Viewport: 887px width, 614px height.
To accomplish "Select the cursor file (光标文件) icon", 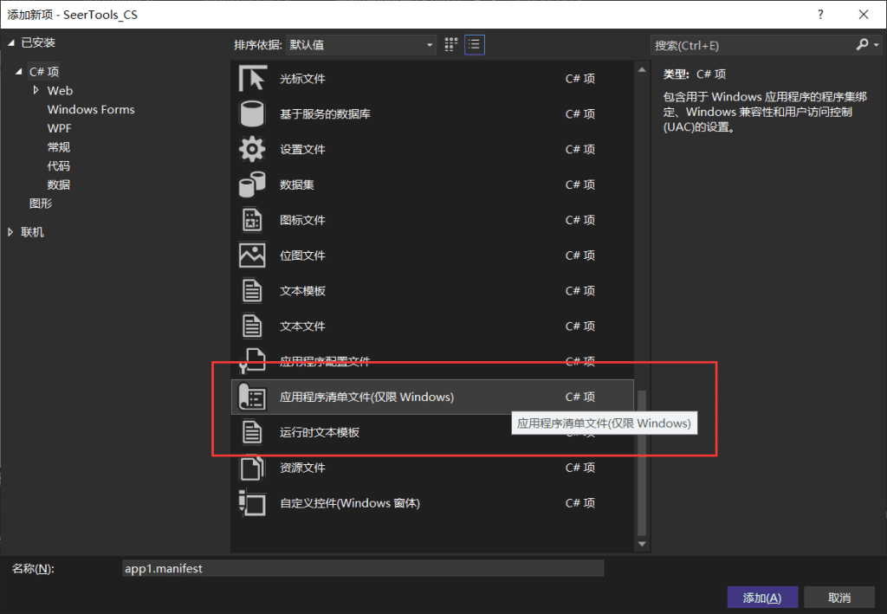I will pyautogui.click(x=251, y=79).
